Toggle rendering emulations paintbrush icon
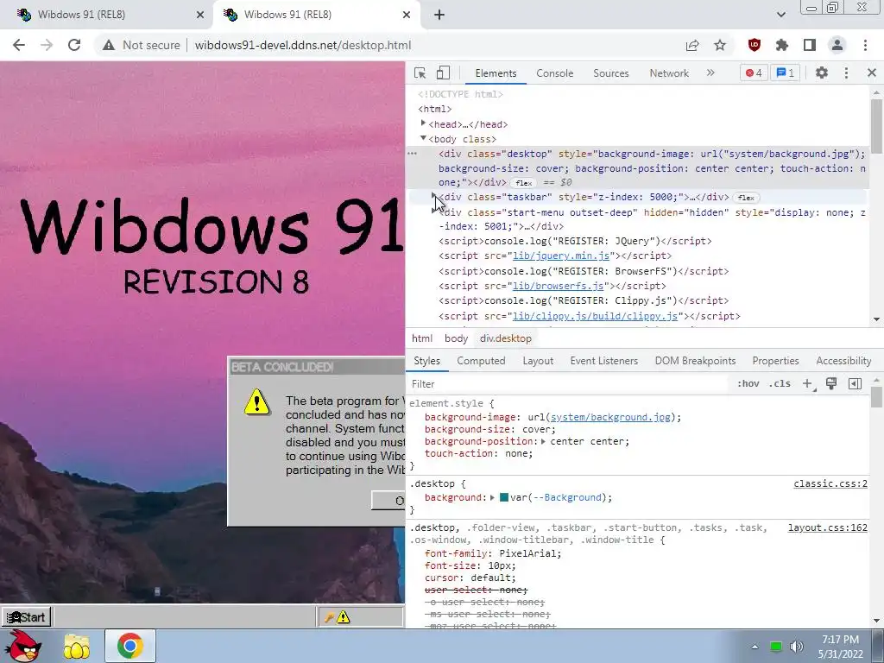The height and width of the screenshot is (663, 884). click(x=831, y=384)
